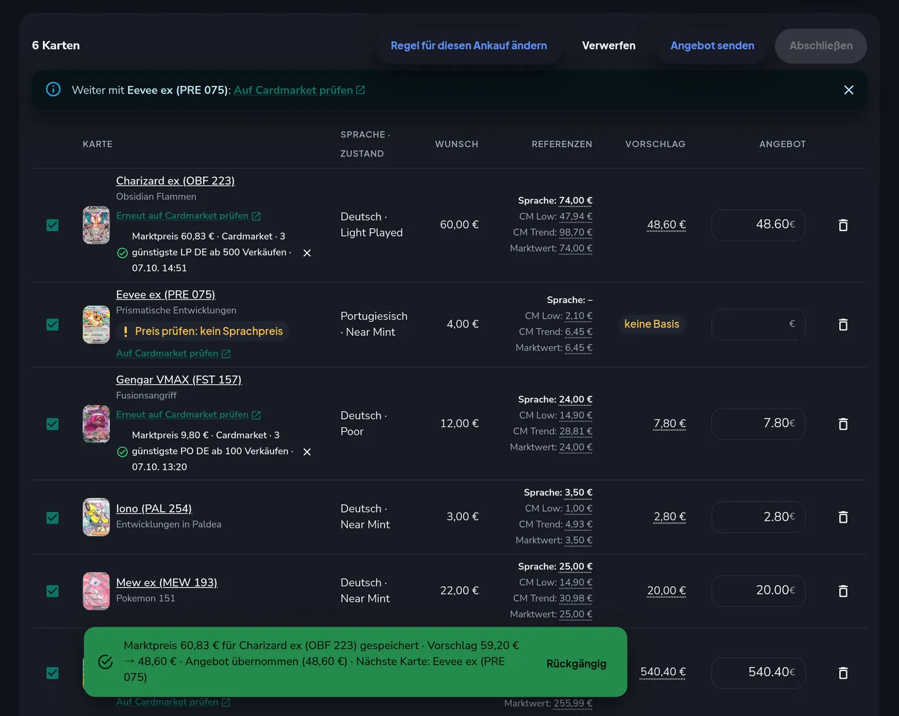This screenshot has height=716, width=899.
Task: Edit the Gengar offer field 7.80
Action: 758,424
